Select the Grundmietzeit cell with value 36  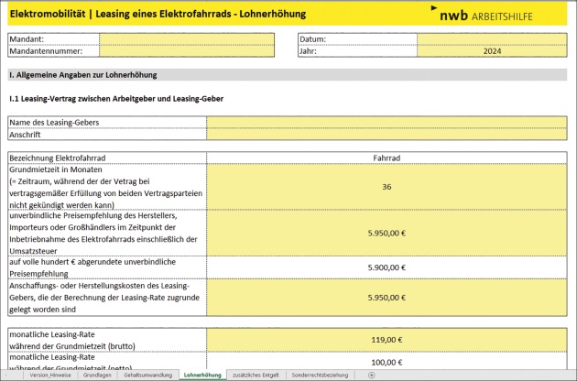click(x=386, y=186)
